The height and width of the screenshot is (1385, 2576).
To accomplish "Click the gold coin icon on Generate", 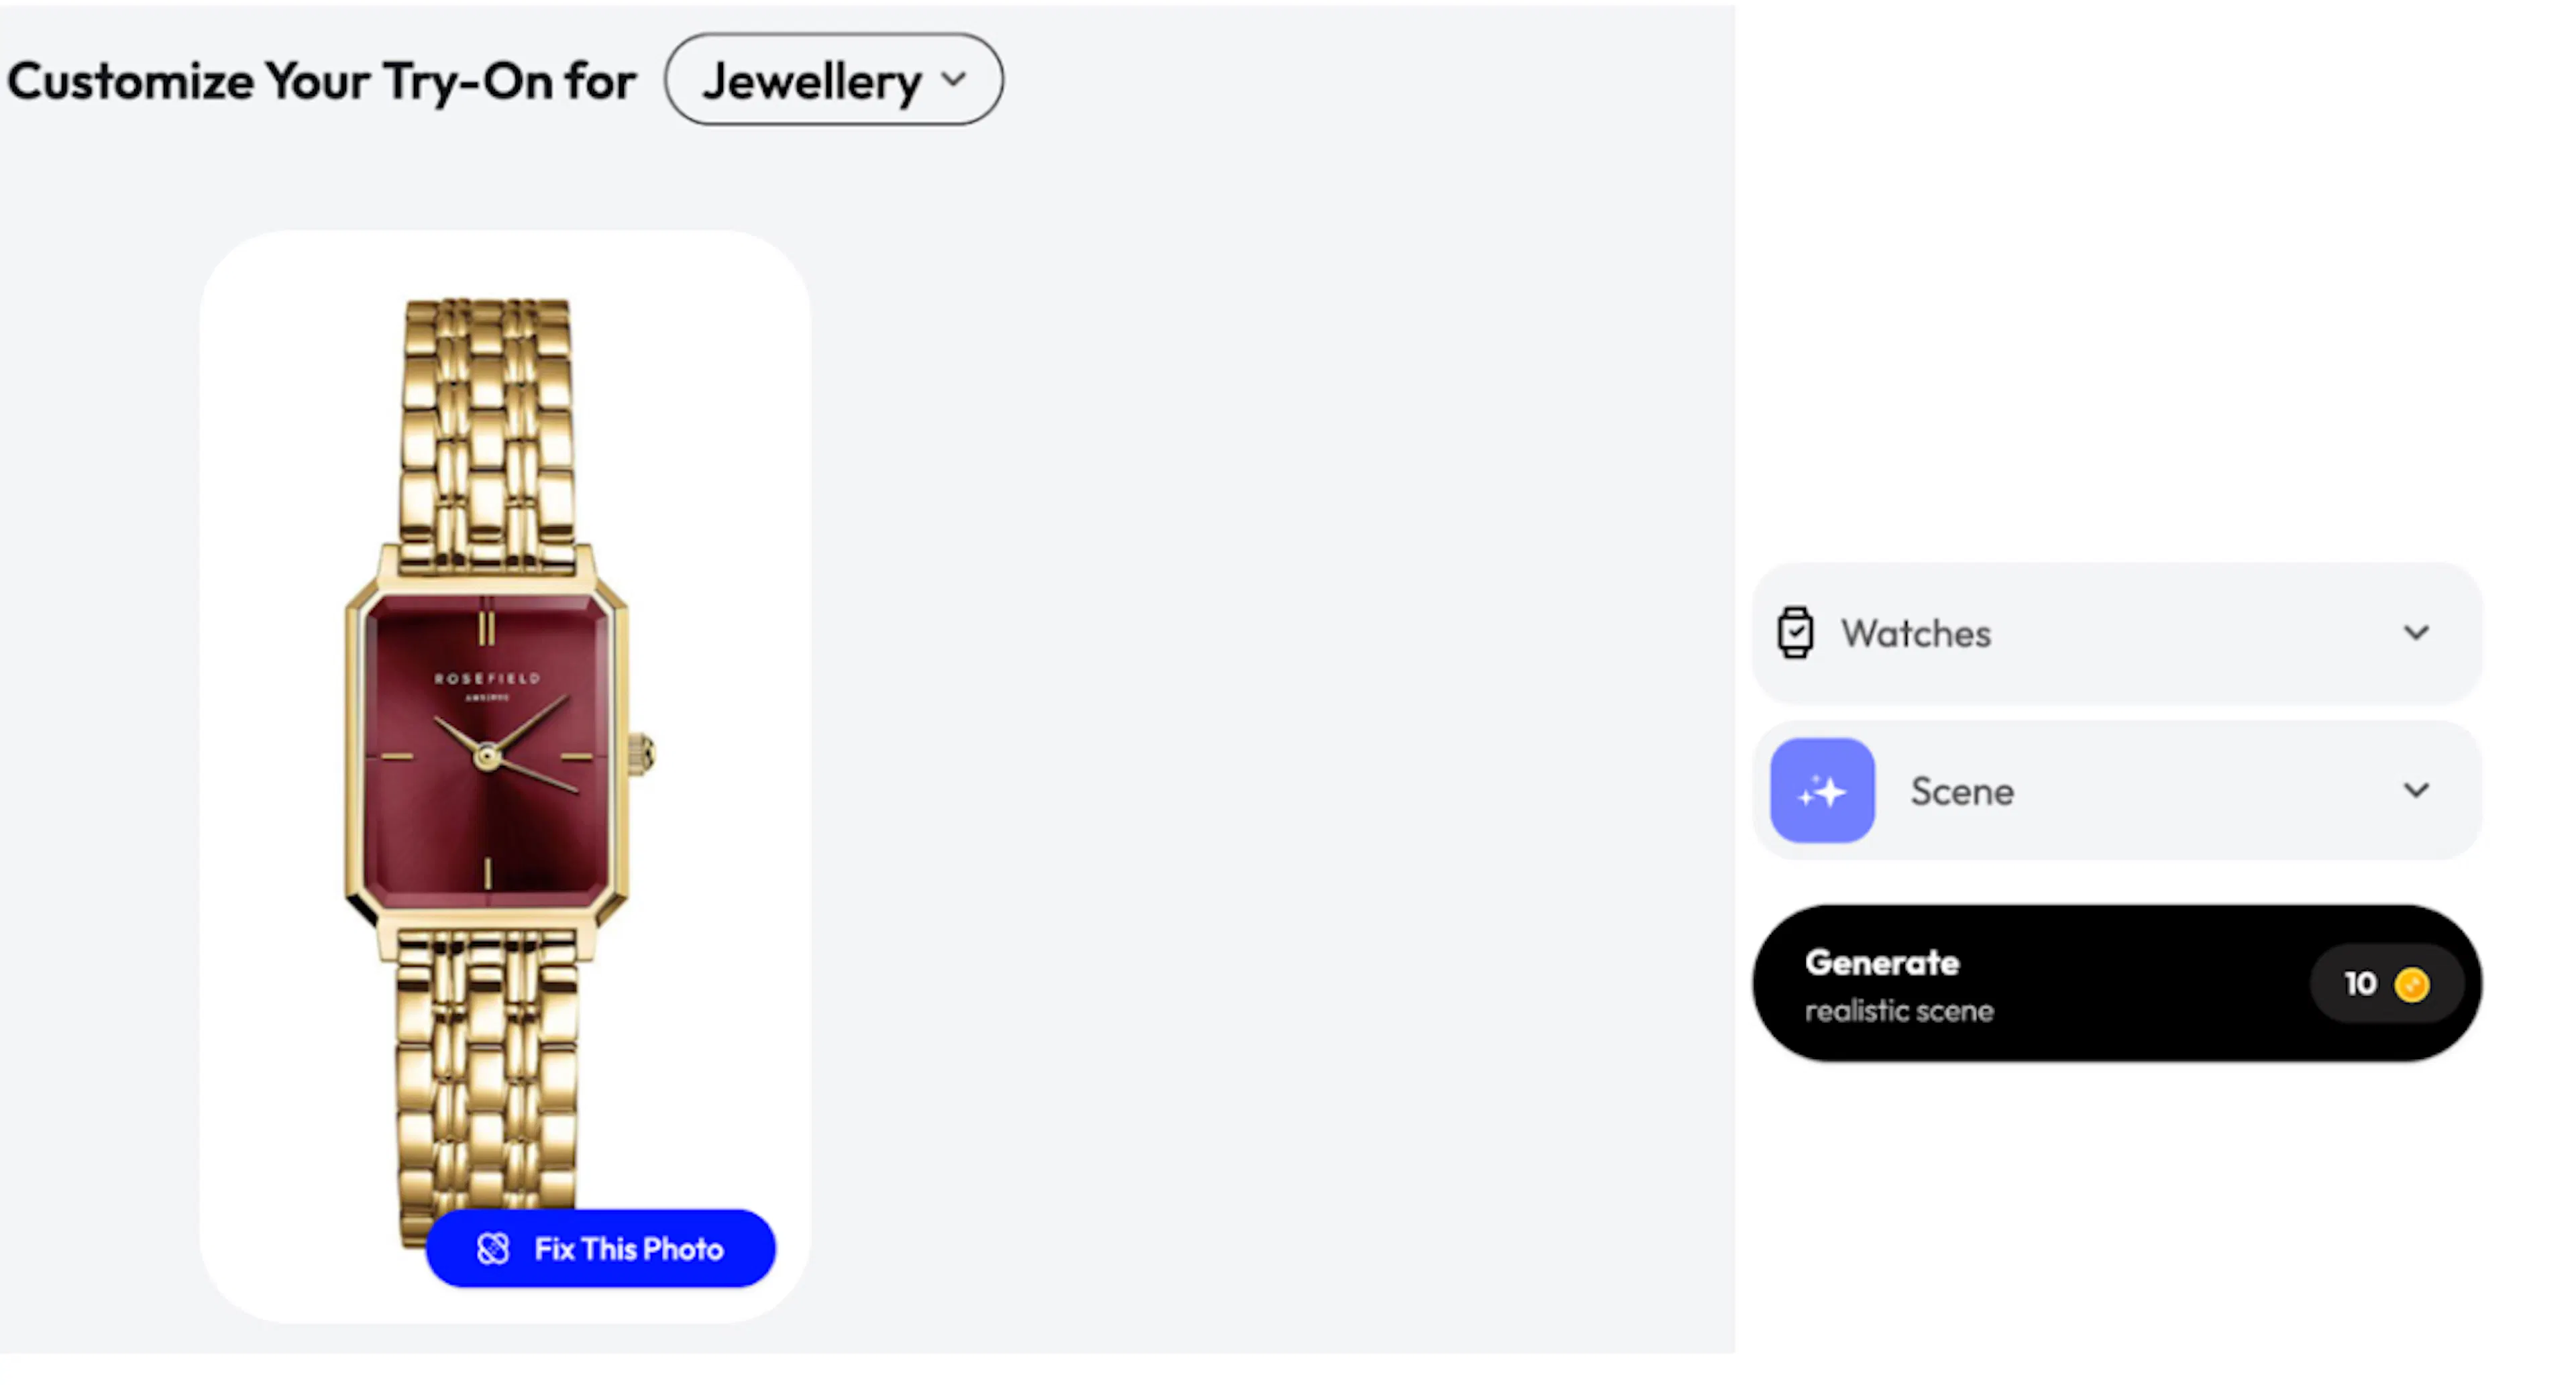I will click(2411, 984).
